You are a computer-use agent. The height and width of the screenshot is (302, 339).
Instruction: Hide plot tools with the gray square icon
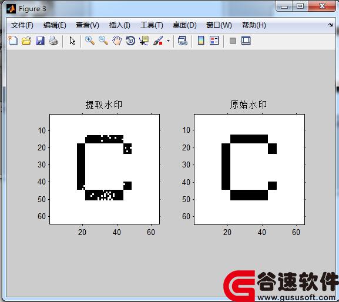coord(233,41)
